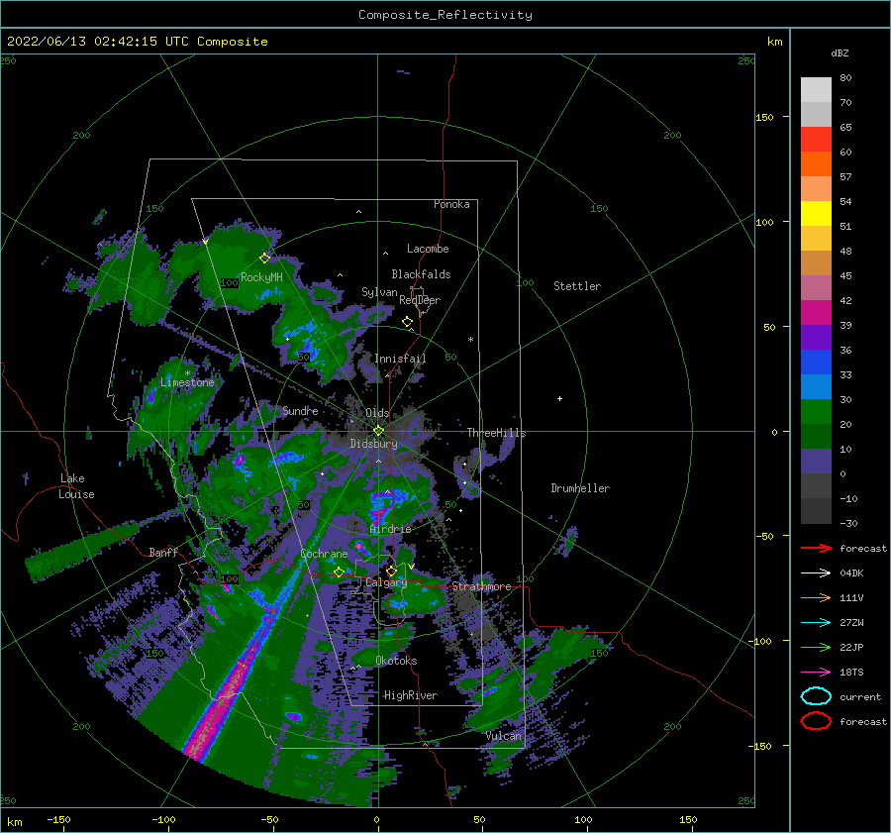
Task: Pick the light grey 80 dBZ swatch
Action: point(816,89)
